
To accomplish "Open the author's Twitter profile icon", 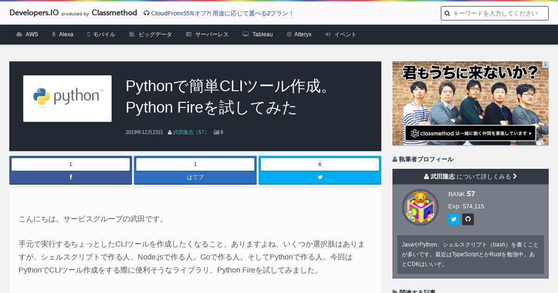I will coord(454,220).
